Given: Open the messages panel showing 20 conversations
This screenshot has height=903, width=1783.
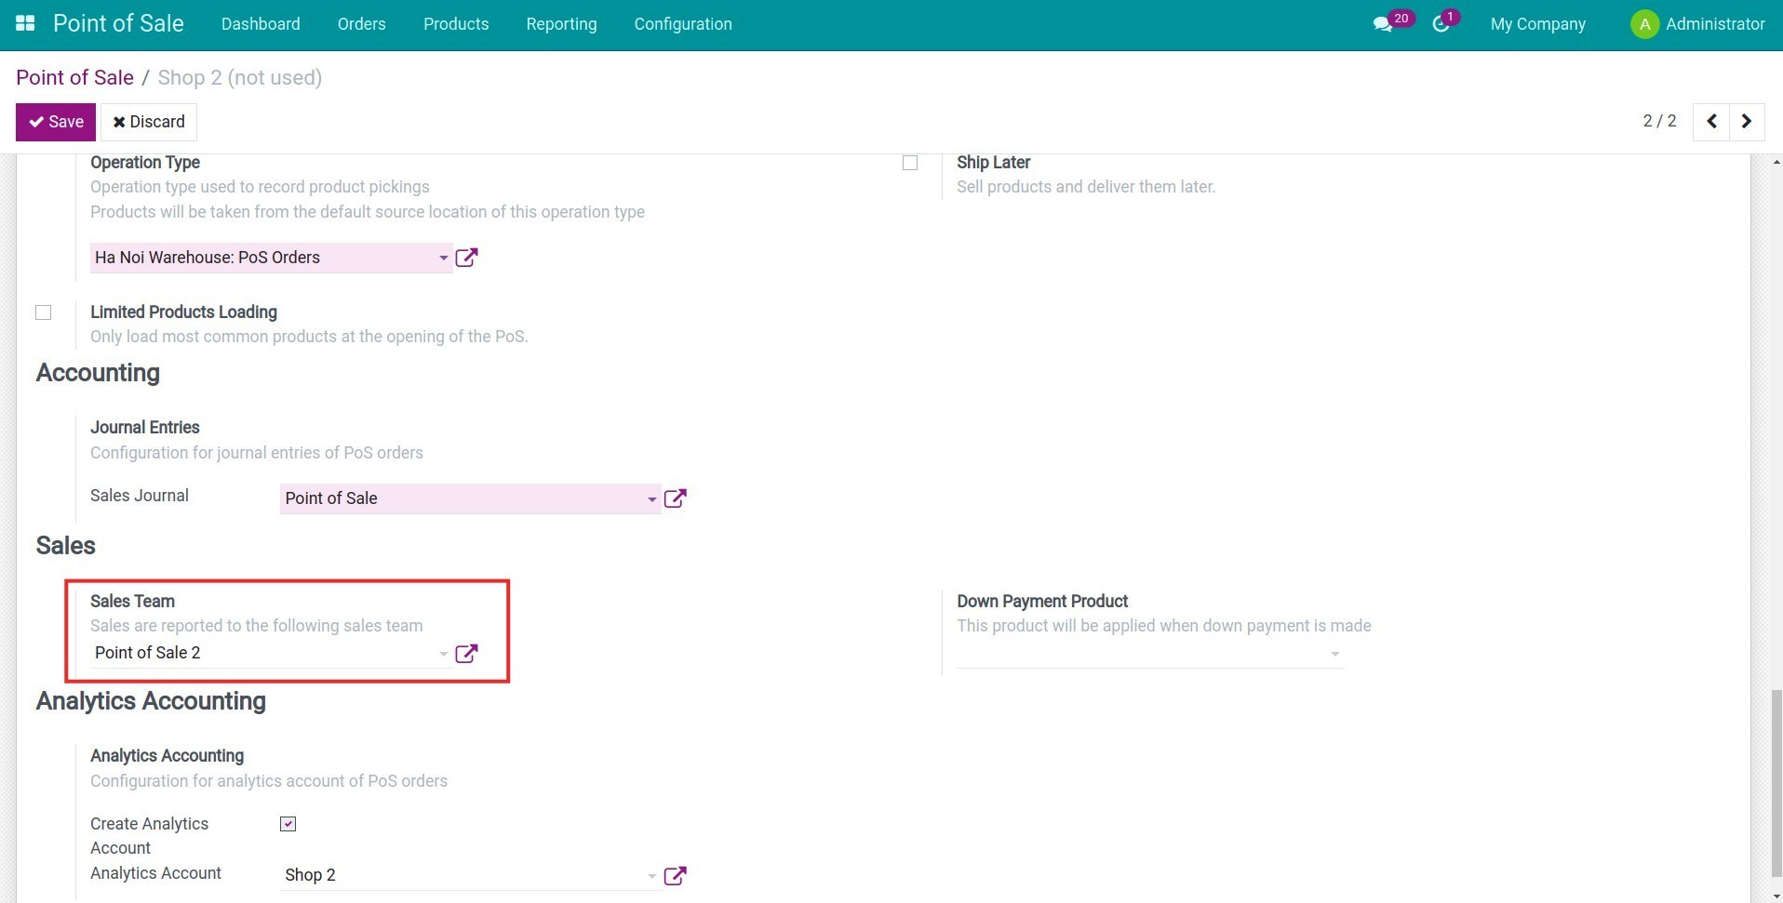Looking at the screenshot, I should [1386, 23].
